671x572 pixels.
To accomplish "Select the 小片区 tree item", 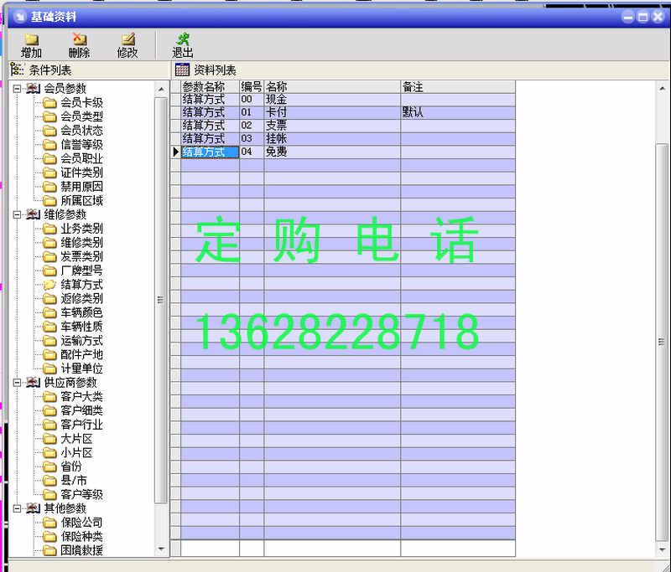I will pos(76,453).
